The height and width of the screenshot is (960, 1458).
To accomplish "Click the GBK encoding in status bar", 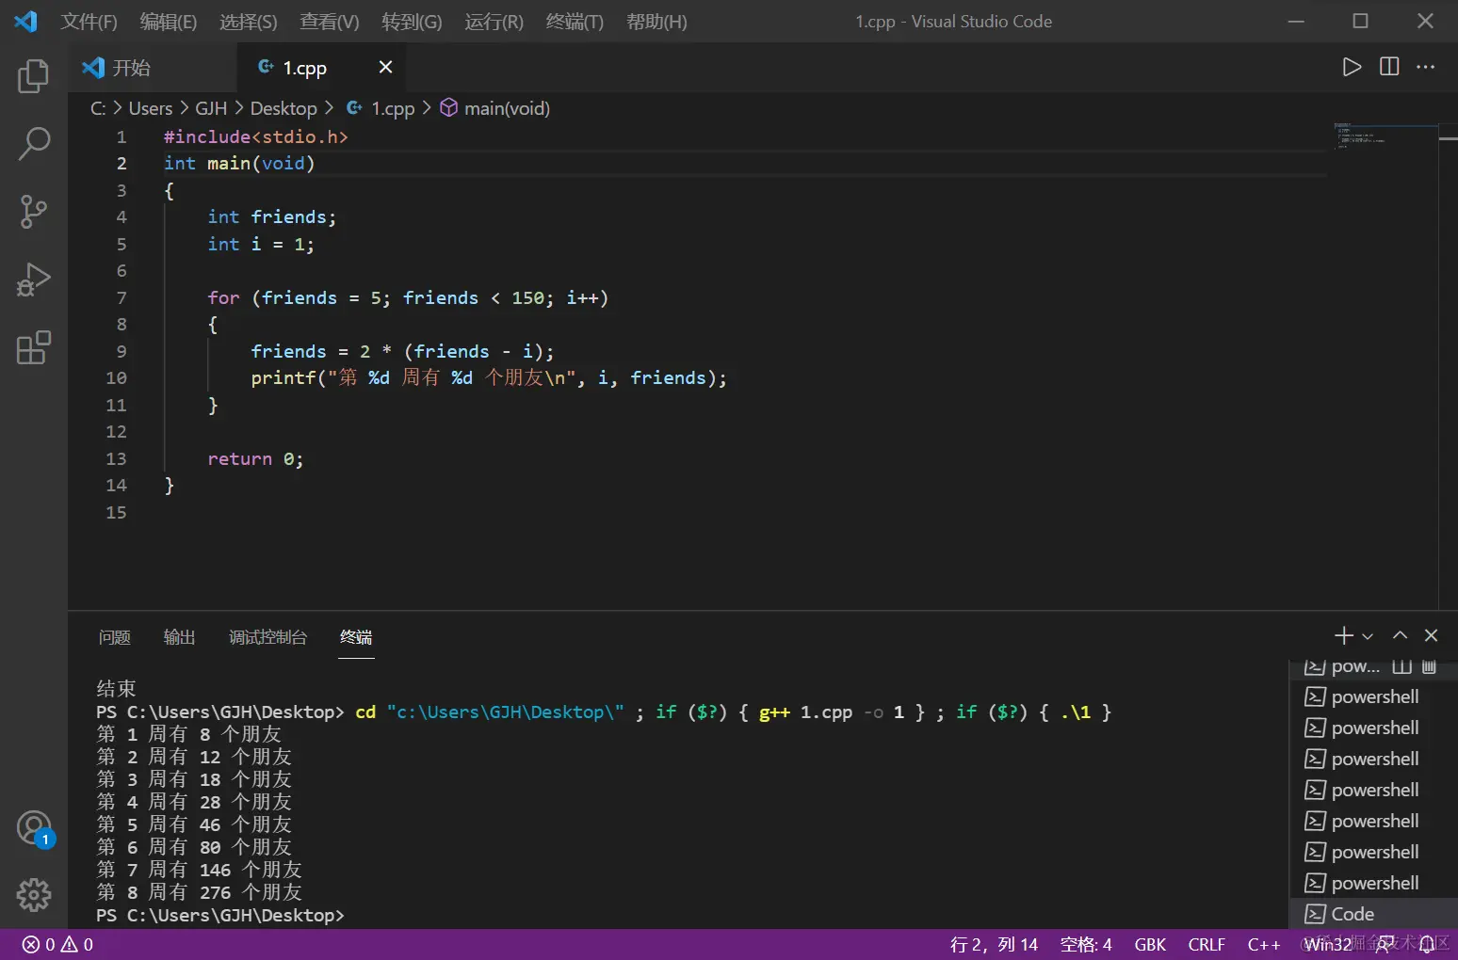I will (x=1150, y=945).
